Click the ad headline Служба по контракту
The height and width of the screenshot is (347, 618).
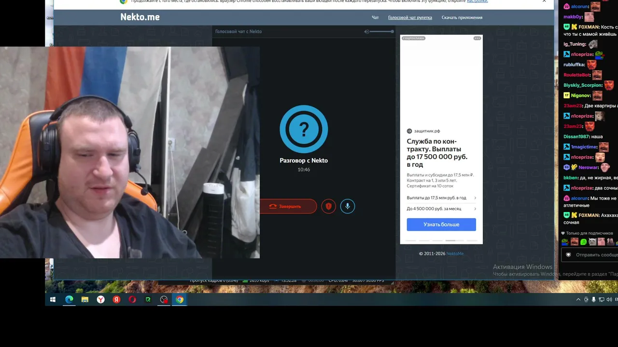coord(437,153)
